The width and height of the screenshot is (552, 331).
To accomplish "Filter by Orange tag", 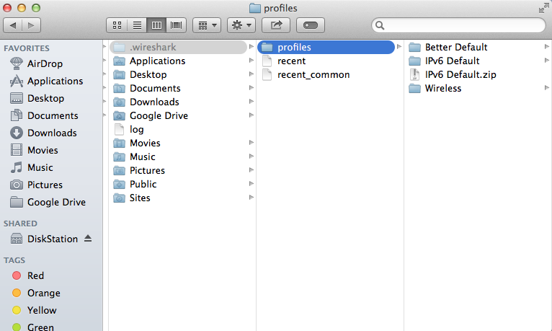I will (x=36, y=293).
